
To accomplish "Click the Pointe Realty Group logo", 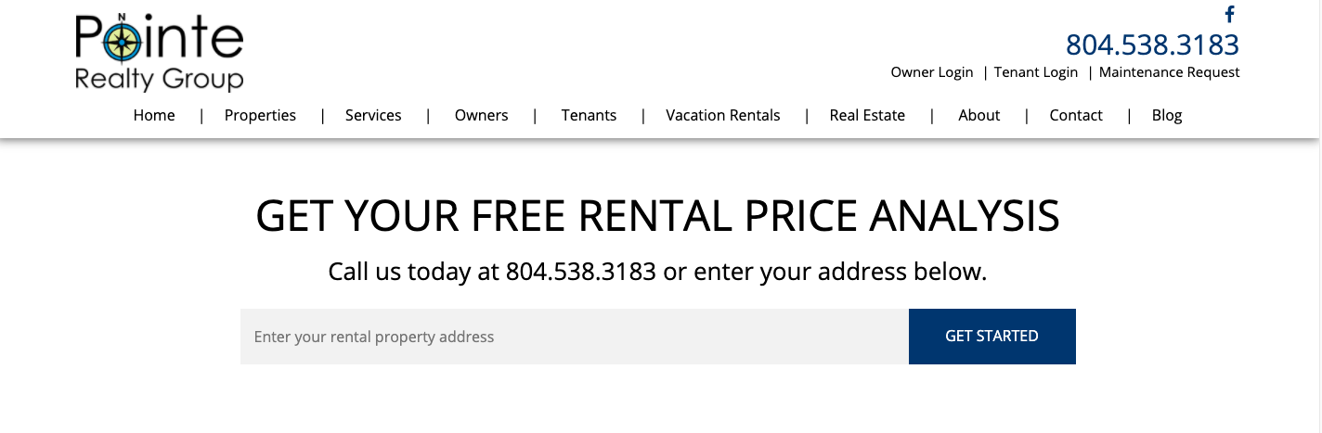I will coord(159,53).
